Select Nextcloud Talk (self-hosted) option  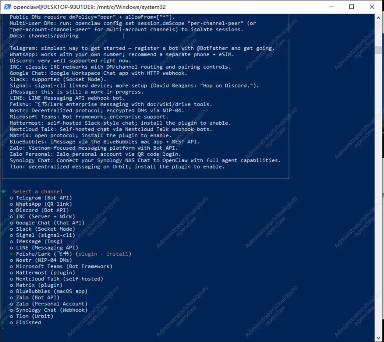coord(57,279)
